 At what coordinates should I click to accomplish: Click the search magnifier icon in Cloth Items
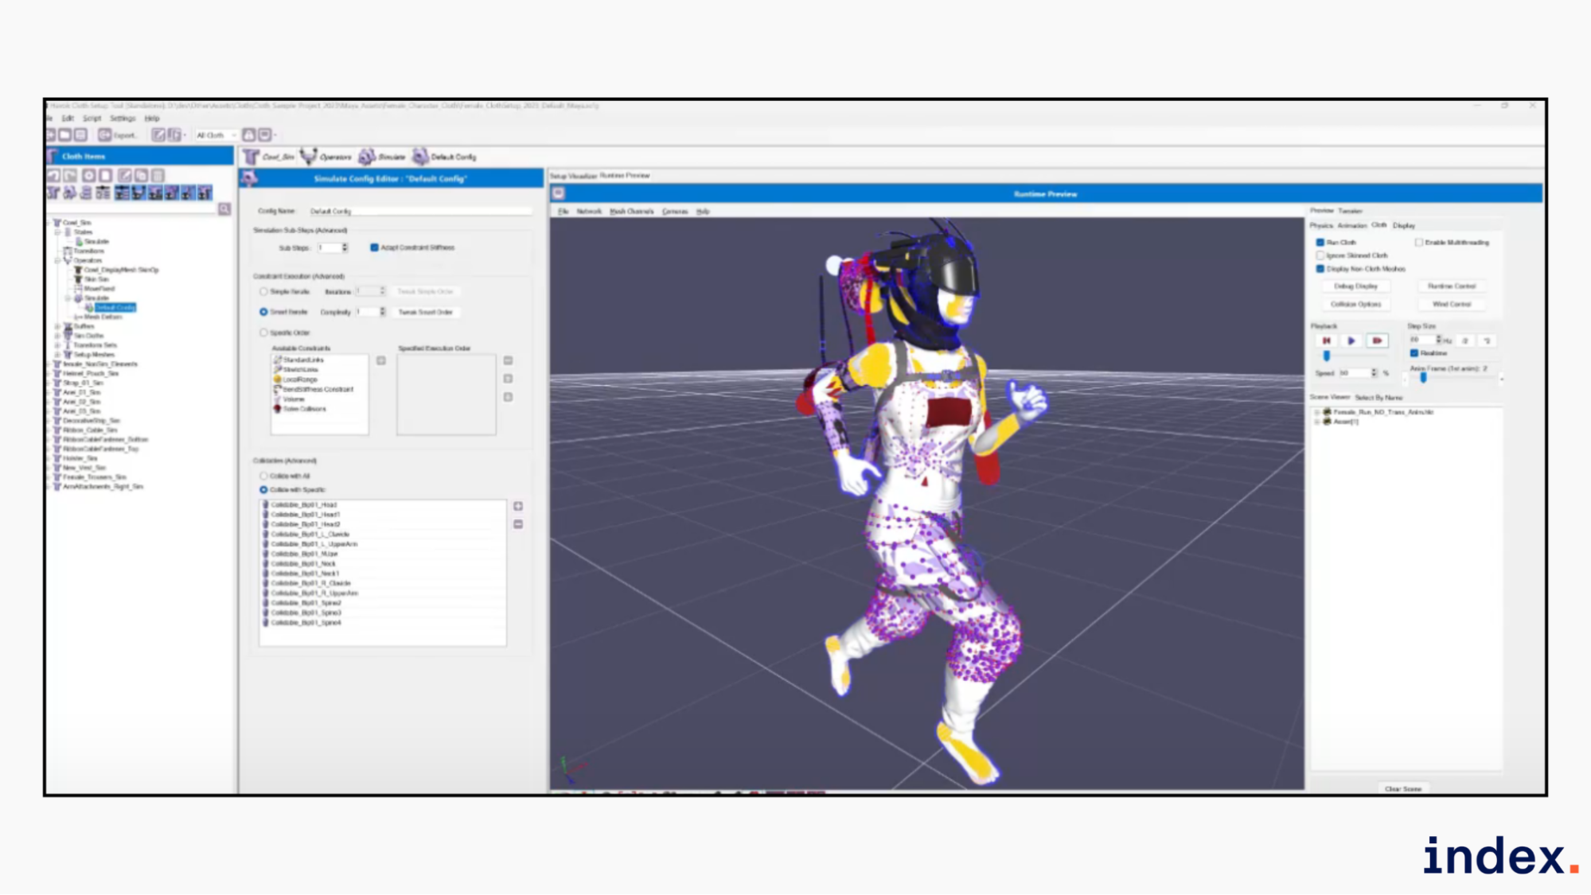point(224,209)
